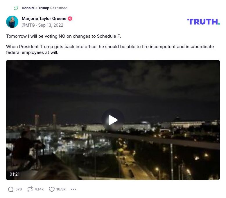Open the Sep 13, 2022 timestamp link
Screen dimensions: 226x198
coord(51,25)
